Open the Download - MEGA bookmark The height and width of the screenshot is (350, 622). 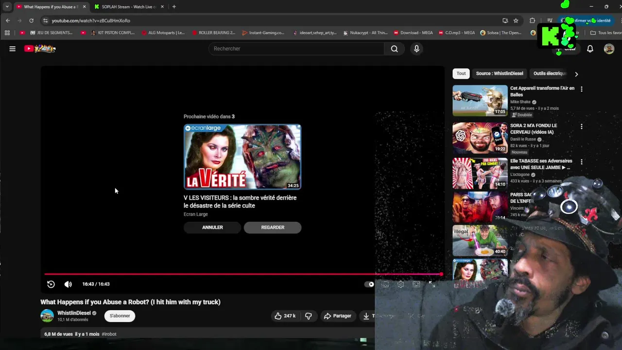click(413, 33)
